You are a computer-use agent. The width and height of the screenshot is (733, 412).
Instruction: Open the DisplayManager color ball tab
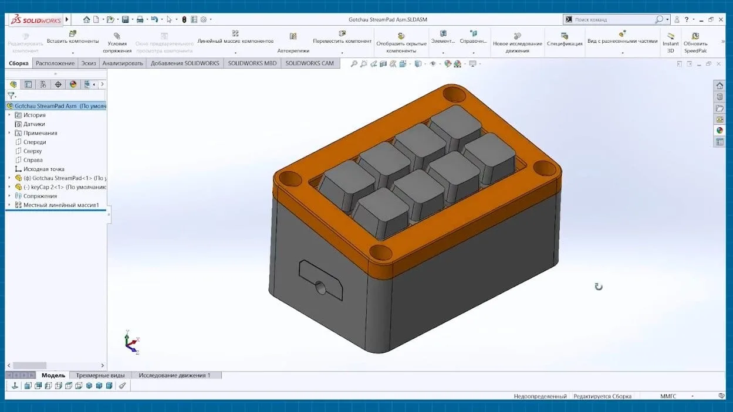point(73,84)
